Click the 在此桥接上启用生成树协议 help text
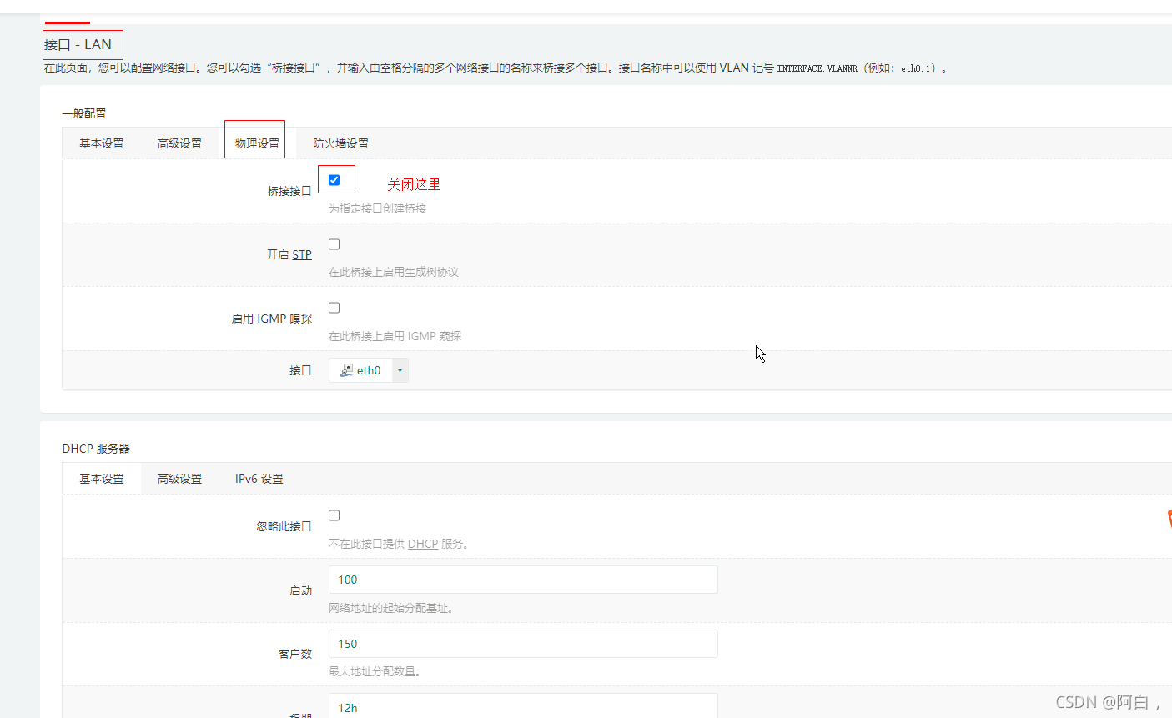This screenshot has height=718, width=1172. [x=394, y=272]
